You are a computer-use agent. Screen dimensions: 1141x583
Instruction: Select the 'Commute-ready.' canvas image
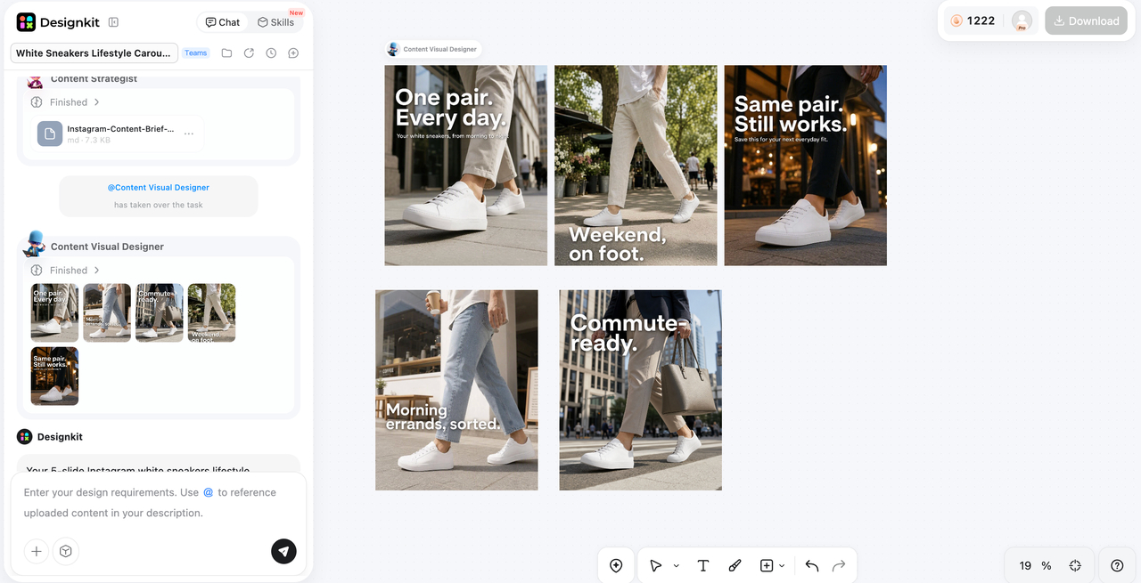pyautogui.click(x=640, y=390)
